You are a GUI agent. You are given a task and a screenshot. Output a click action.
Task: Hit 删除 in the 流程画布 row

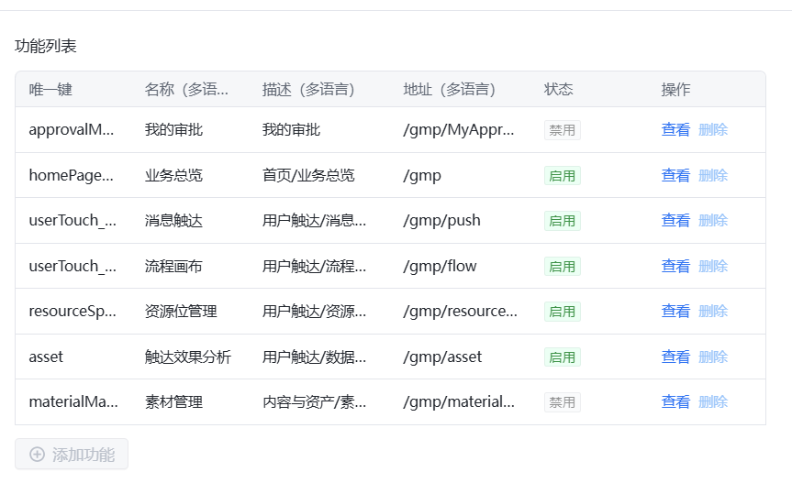(713, 266)
